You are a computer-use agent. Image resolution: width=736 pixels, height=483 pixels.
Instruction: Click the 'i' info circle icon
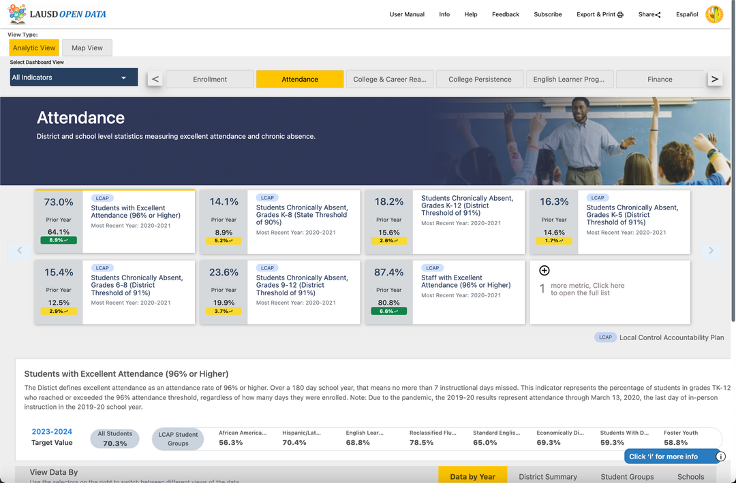tap(720, 456)
